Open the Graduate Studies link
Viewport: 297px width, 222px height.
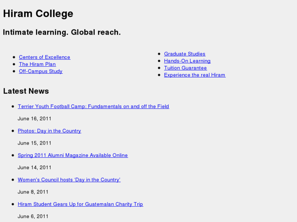(x=185, y=54)
